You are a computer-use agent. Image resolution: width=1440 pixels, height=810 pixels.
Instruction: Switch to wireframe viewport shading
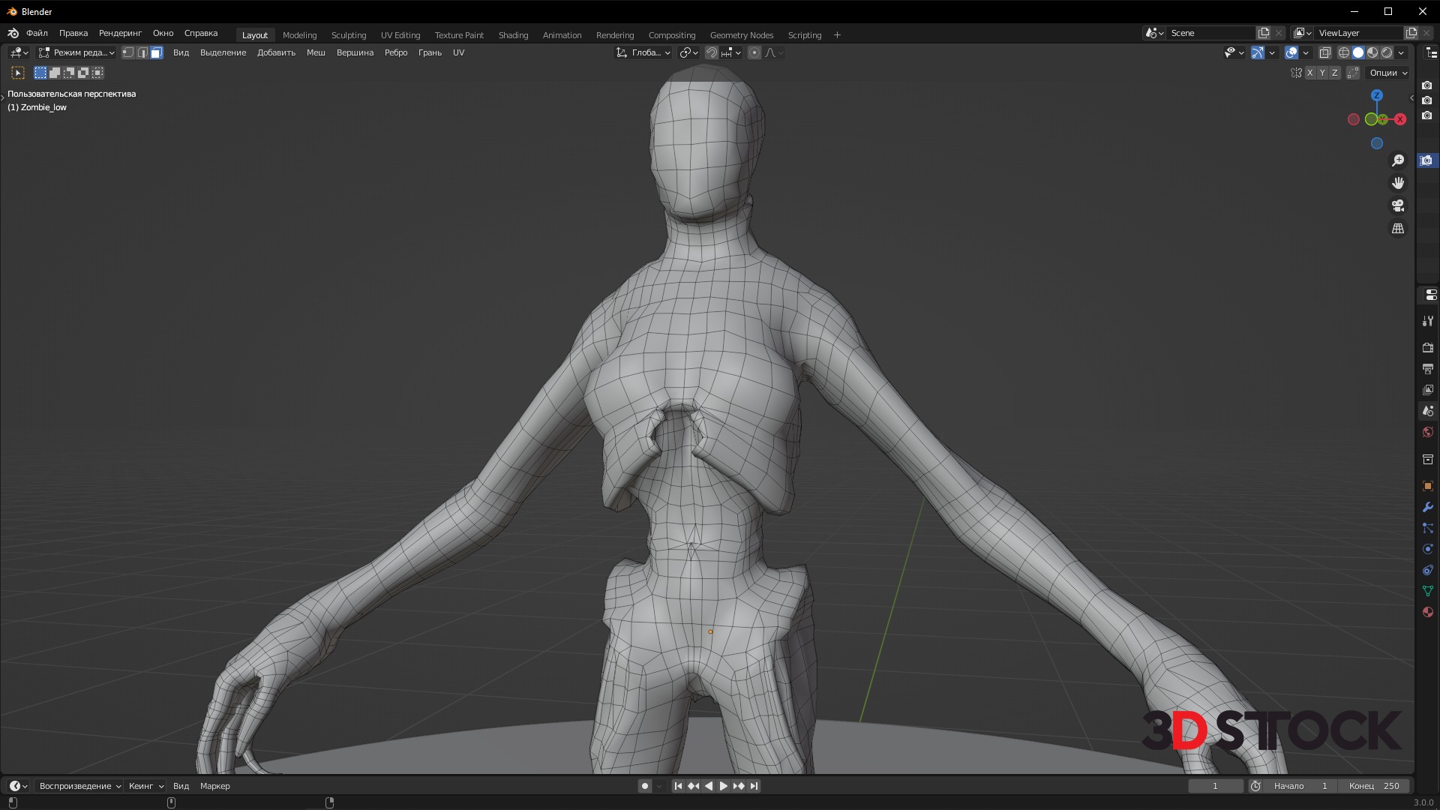(1344, 52)
